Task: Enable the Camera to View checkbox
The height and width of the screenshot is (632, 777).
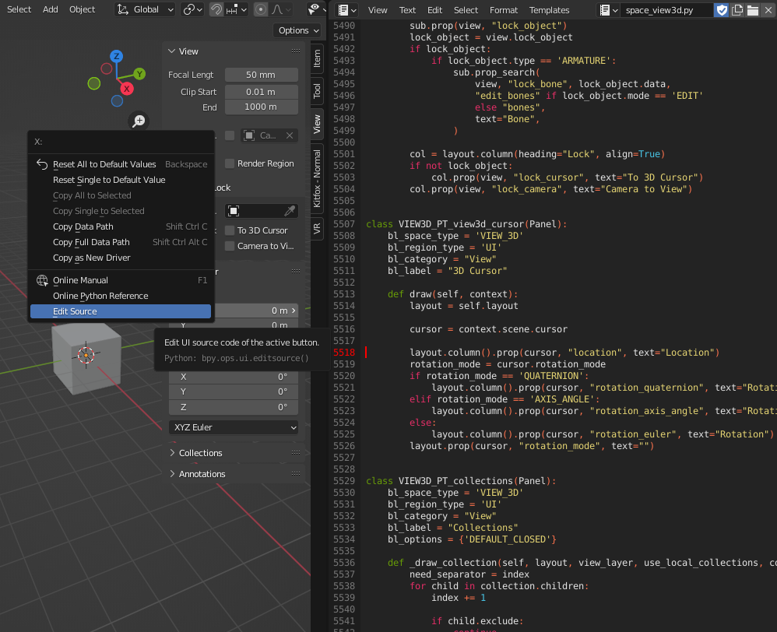Action: click(x=230, y=246)
